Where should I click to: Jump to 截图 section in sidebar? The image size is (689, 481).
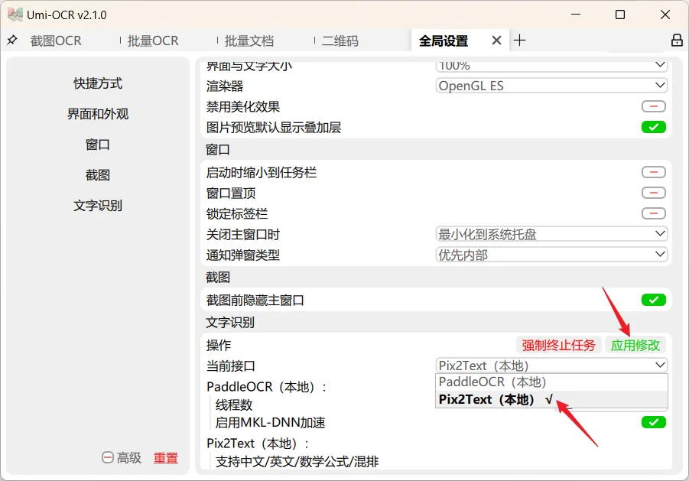98,175
